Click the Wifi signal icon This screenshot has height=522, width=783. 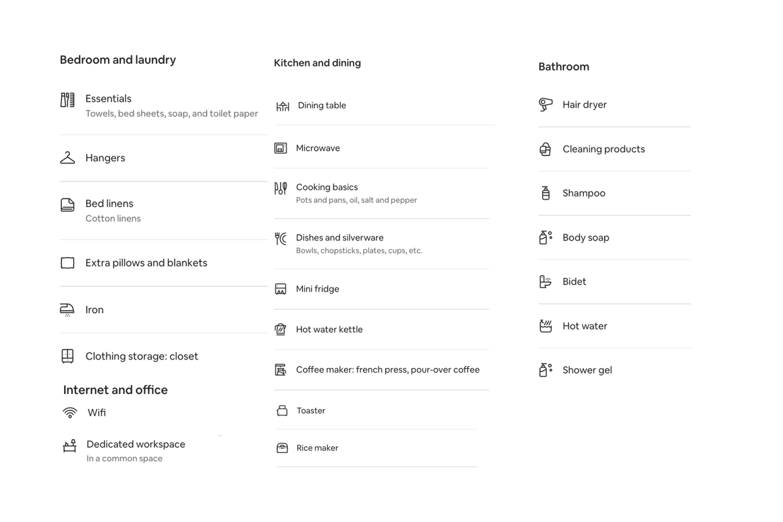pyautogui.click(x=70, y=412)
